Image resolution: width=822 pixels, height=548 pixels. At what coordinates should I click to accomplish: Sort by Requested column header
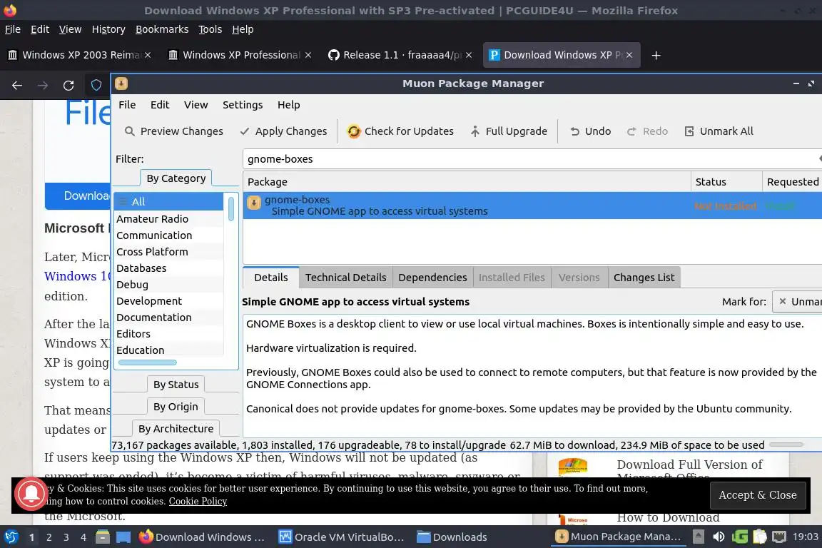(x=792, y=182)
